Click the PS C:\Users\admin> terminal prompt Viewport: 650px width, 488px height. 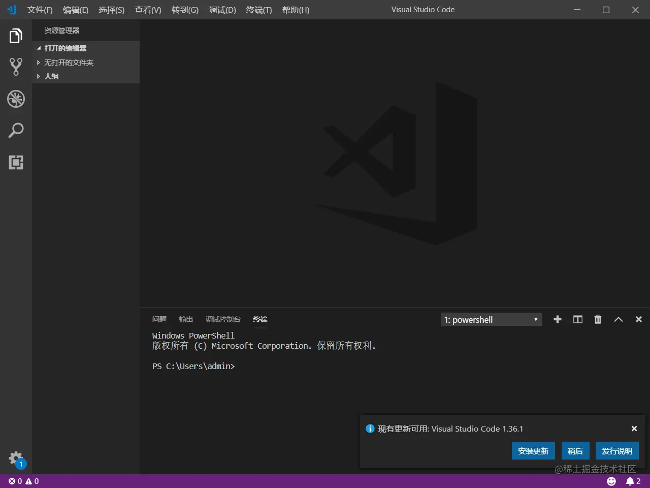(x=193, y=366)
